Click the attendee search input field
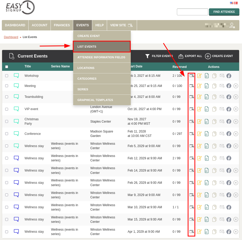 pos(192,12)
